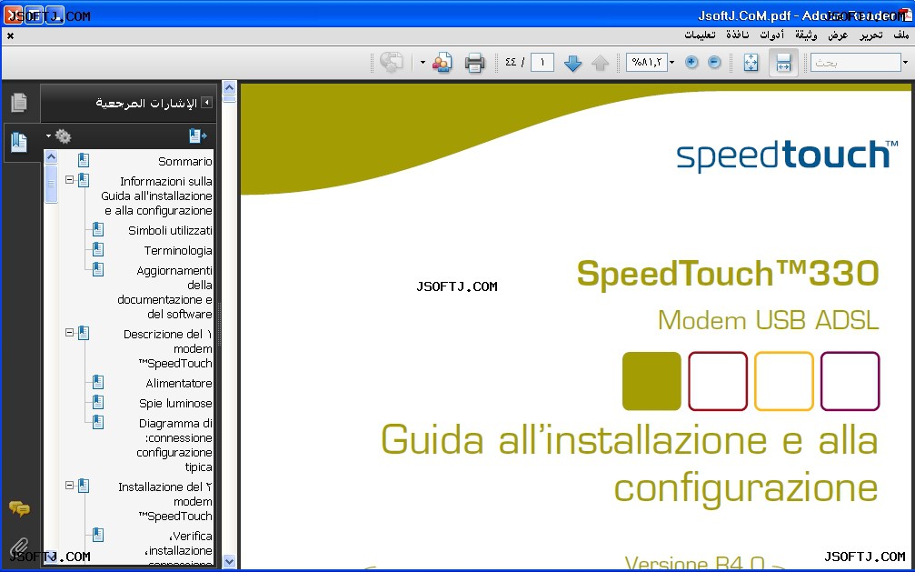Jump to the Simboli utilizzati bookmark
This screenshot has height=572, width=915.
tap(170, 230)
